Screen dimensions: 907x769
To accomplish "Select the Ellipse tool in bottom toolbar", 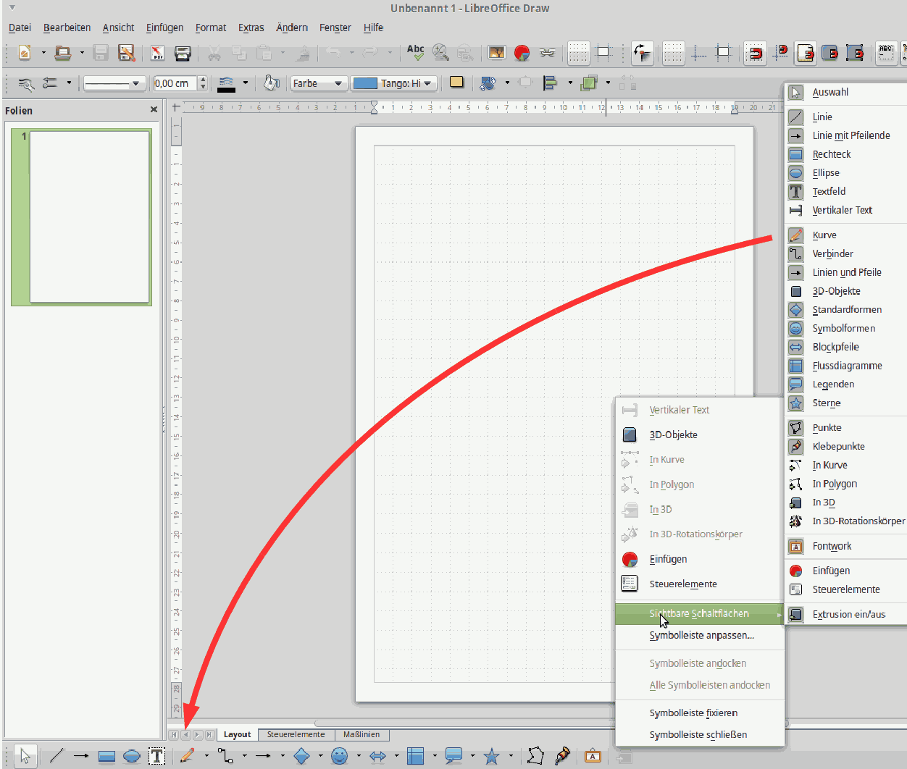I will 132,757.
